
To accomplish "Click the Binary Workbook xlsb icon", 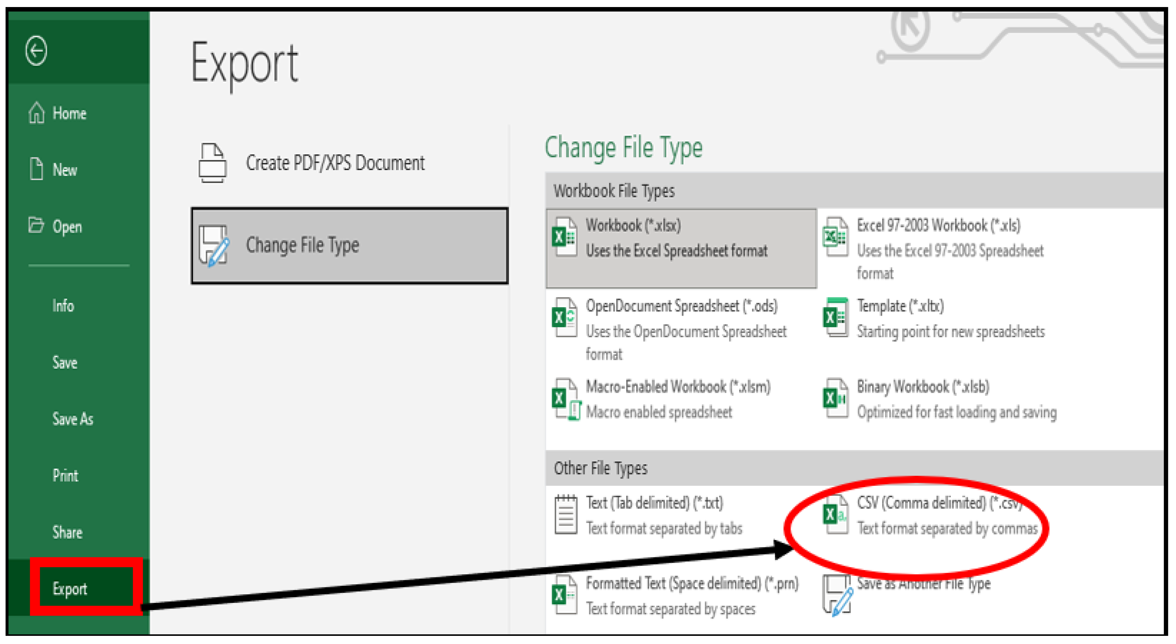I will 835,399.
